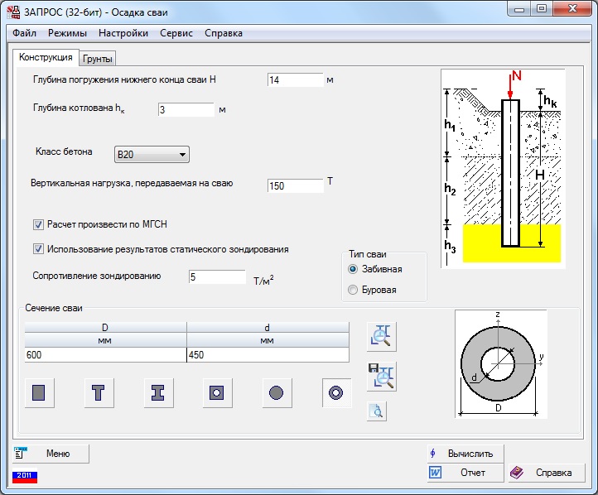Select the T-shaped pile section icon
Screen dimensions: 598x495
[99, 392]
